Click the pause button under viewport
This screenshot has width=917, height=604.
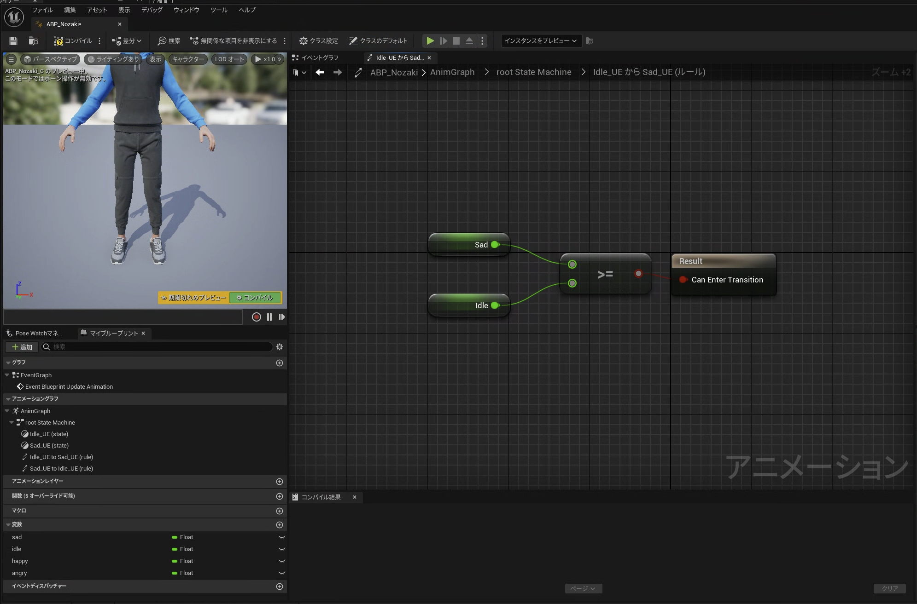tap(269, 317)
